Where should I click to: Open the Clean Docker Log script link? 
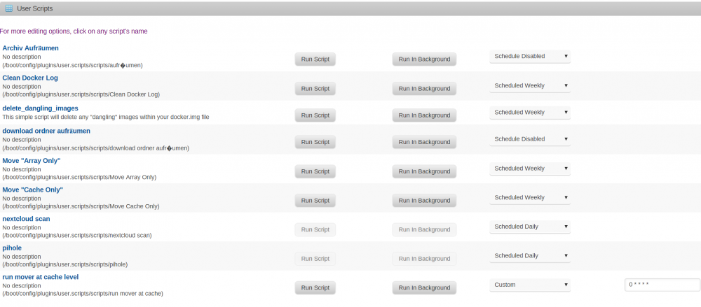click(30, 78)
